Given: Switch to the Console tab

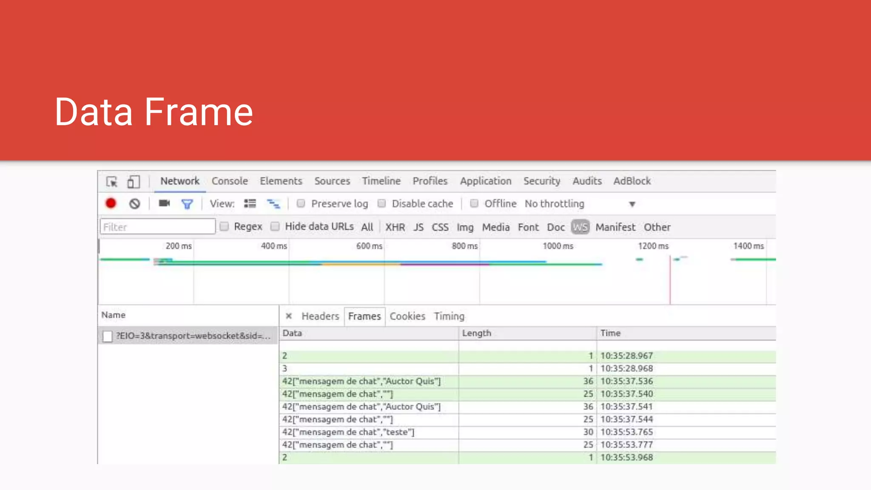Looking at the screenshot, I should (230, 181).
